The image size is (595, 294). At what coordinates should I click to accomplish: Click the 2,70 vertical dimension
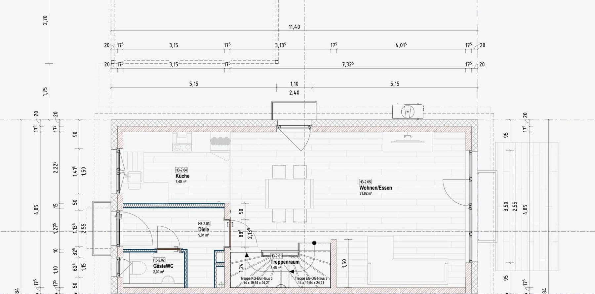[45, 20]
